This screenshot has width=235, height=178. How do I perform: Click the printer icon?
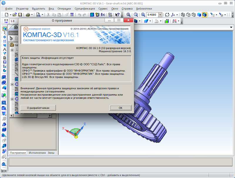[28, 15]
